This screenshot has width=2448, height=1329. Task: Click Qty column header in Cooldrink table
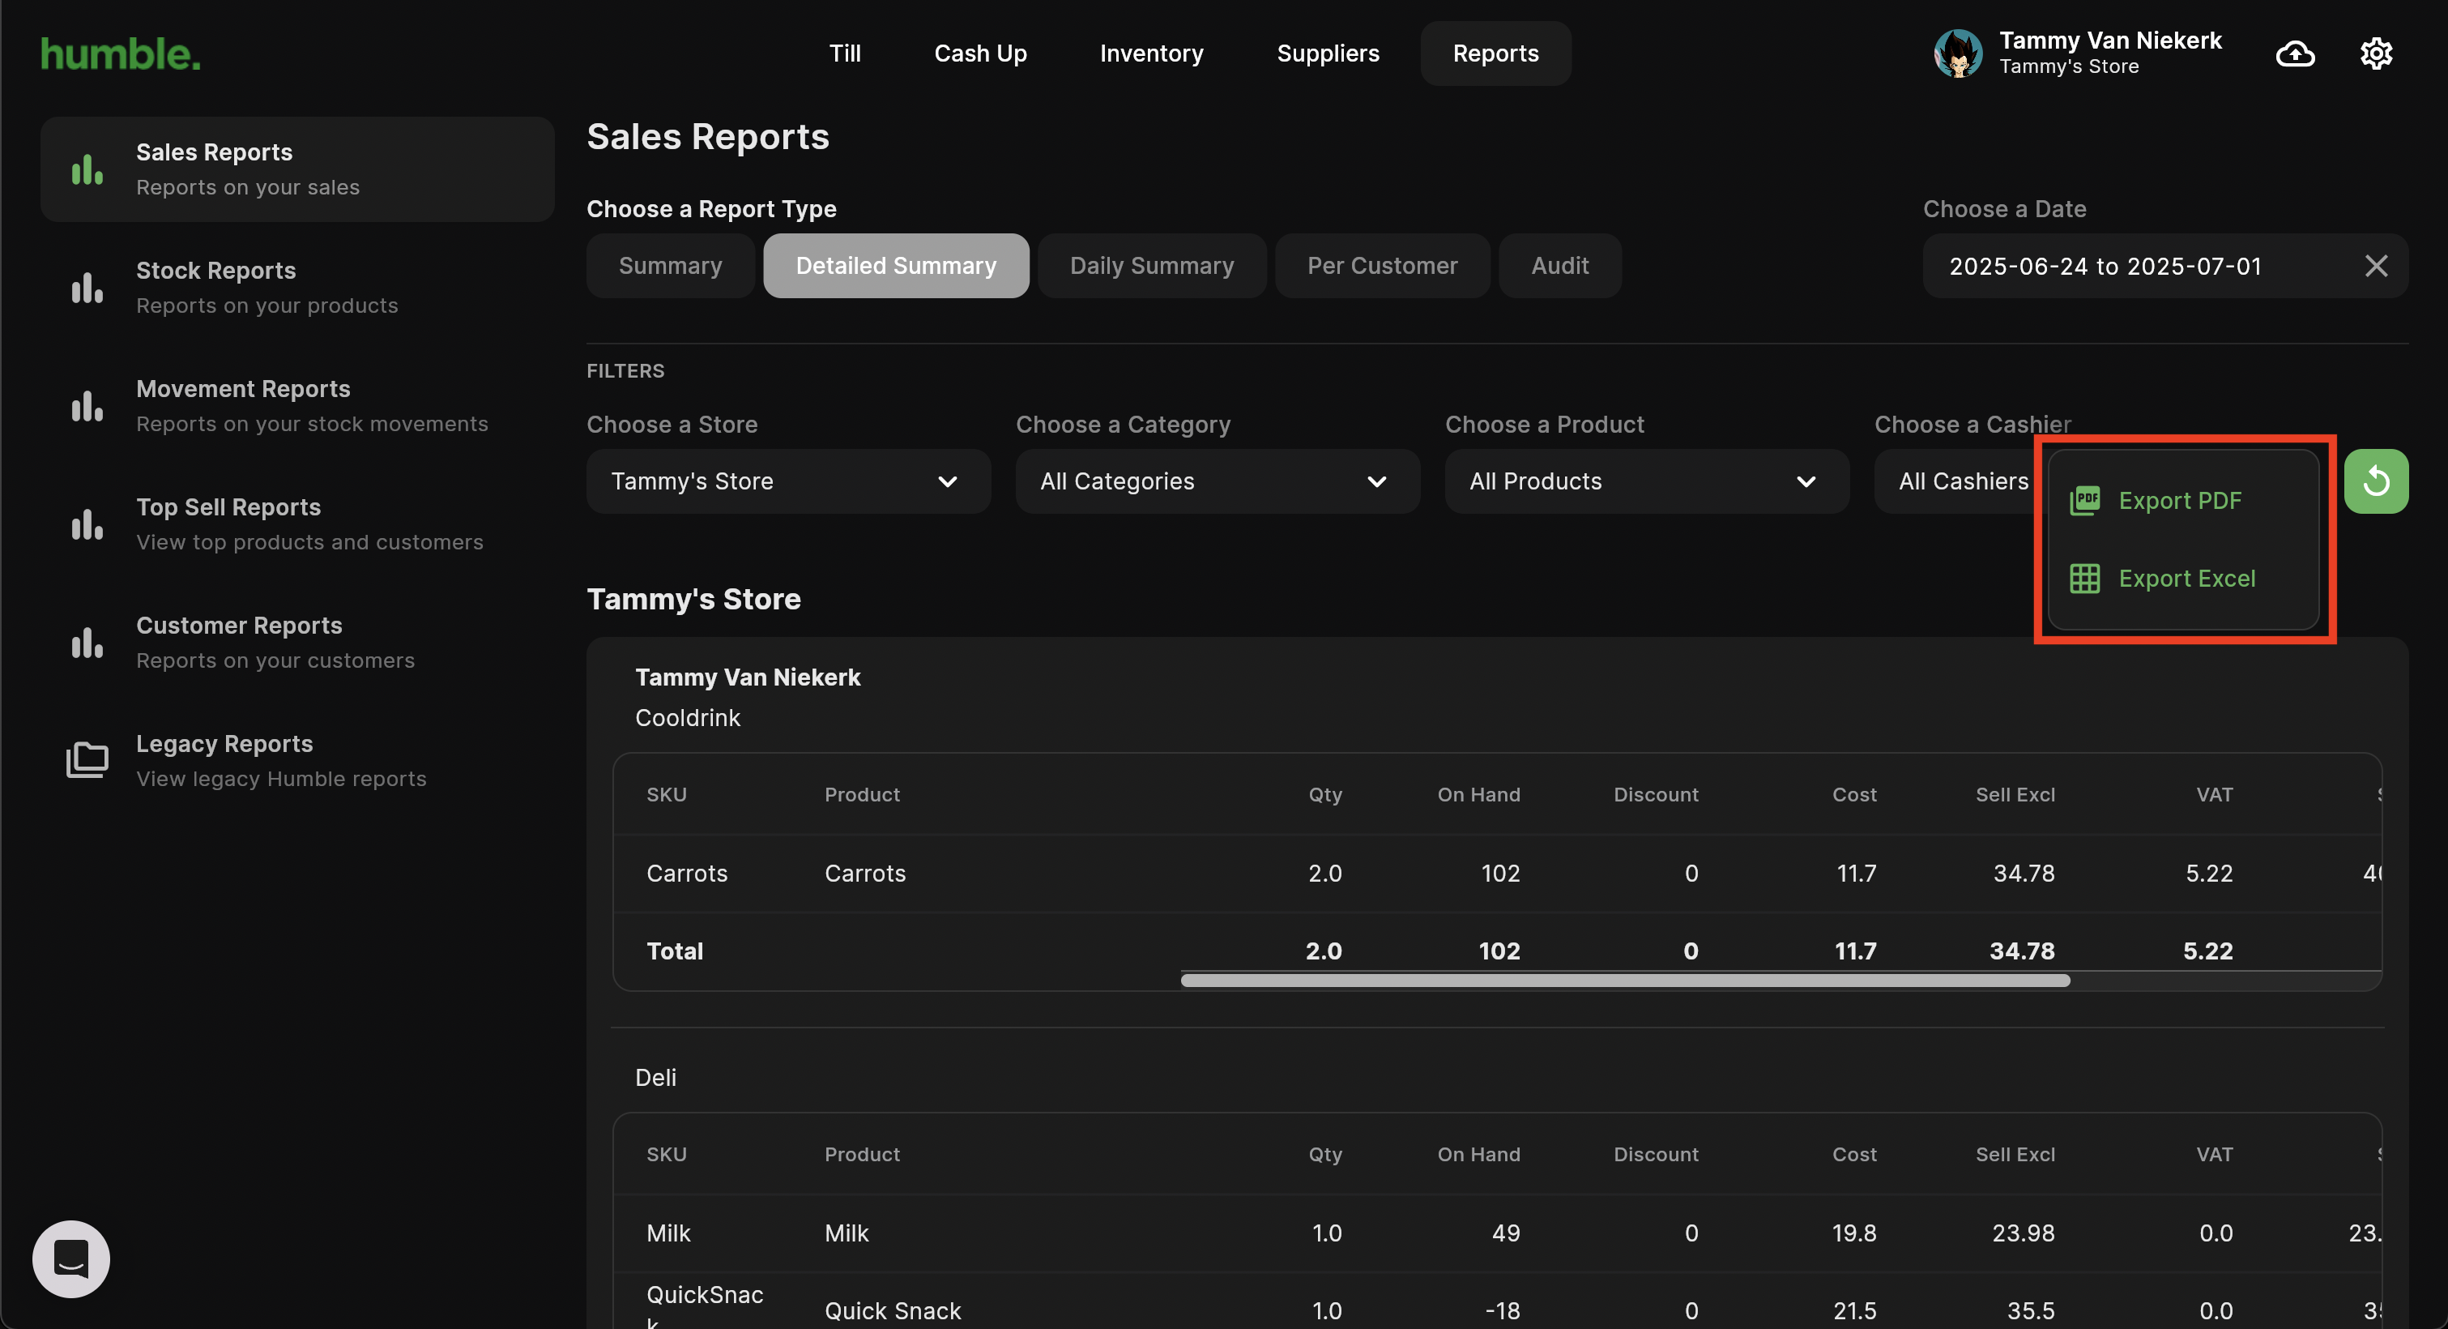pos(1324,795)
